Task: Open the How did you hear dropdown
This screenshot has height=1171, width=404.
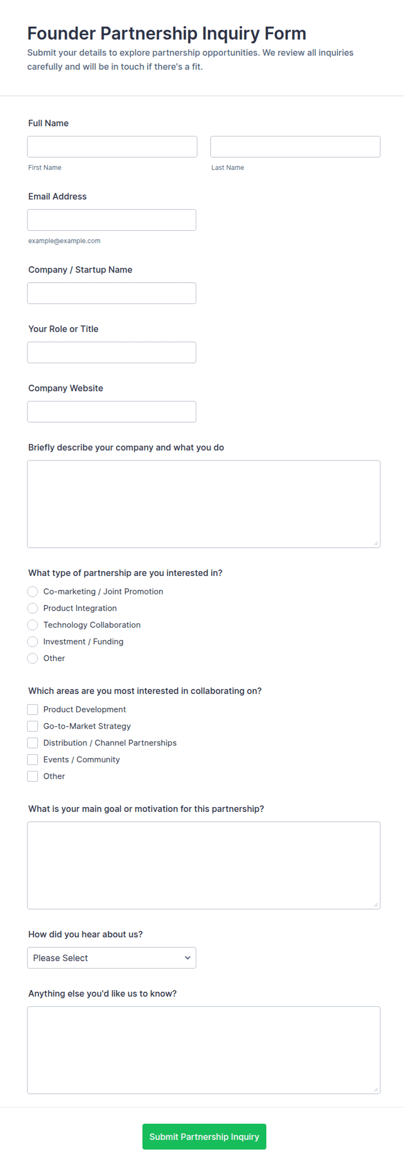Action: coord(112,958)
